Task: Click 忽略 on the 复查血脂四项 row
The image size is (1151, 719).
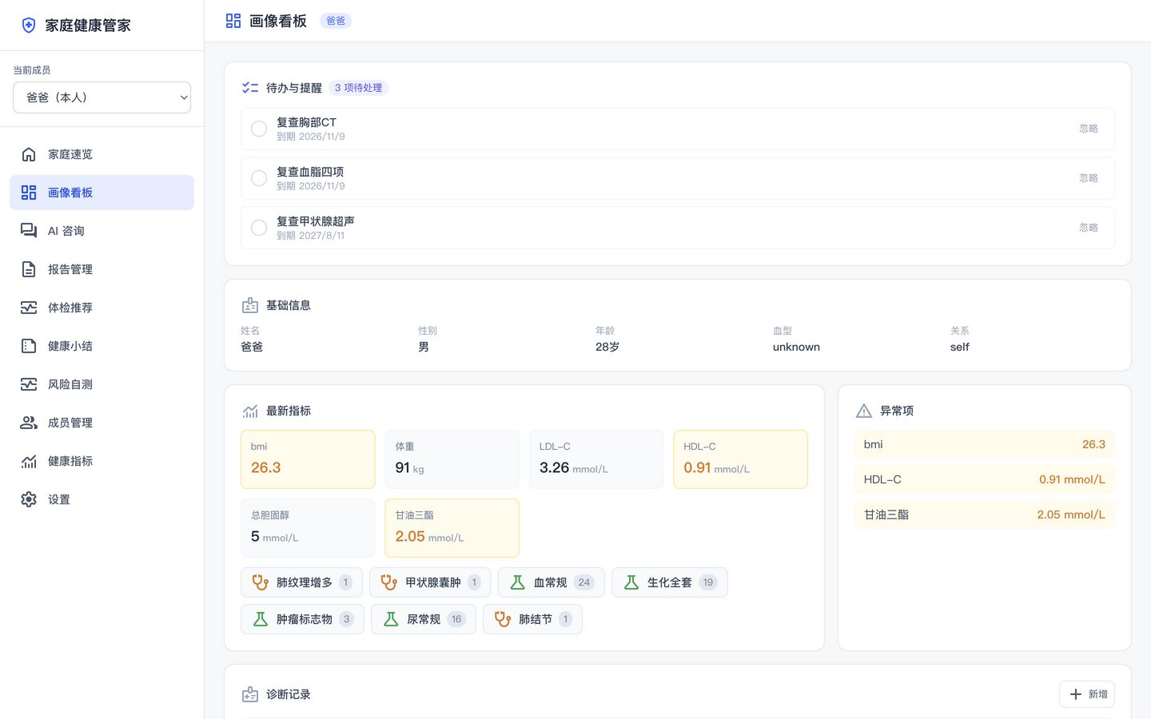Action: click(x=1089, y=178)
